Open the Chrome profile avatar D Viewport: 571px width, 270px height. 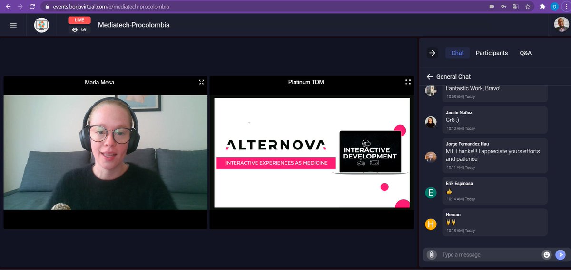point(554,7)
